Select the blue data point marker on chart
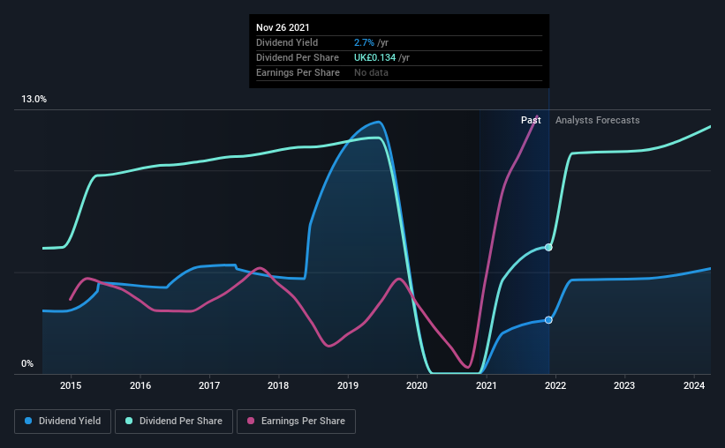 pos(548,320)
